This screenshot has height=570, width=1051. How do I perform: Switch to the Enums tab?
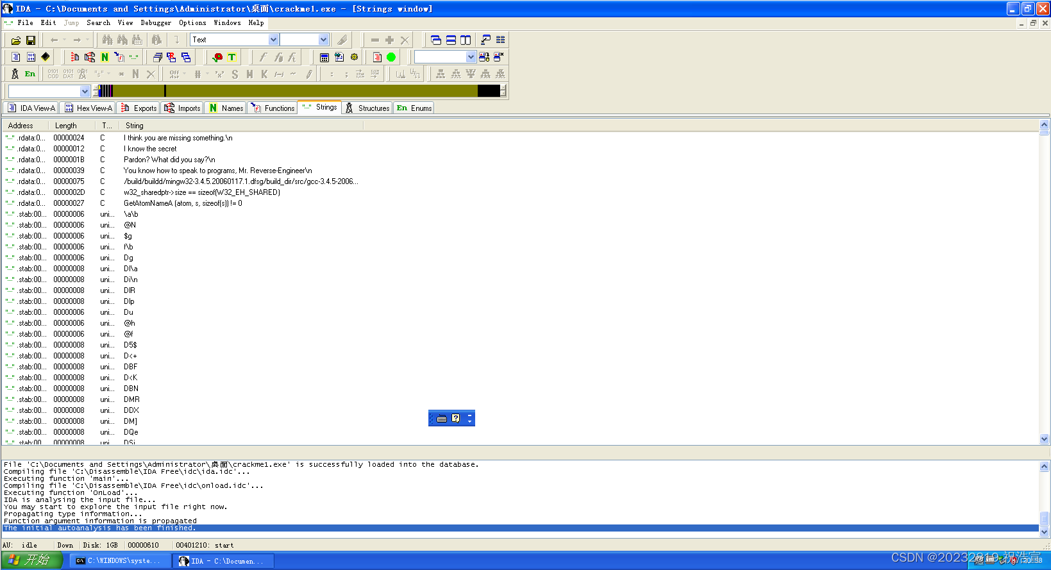(414, 108)
